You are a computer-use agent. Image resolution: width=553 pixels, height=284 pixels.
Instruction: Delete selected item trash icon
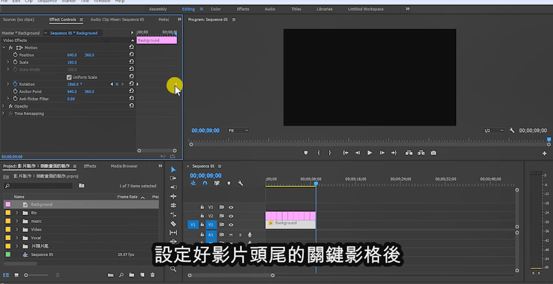point(152,275)
